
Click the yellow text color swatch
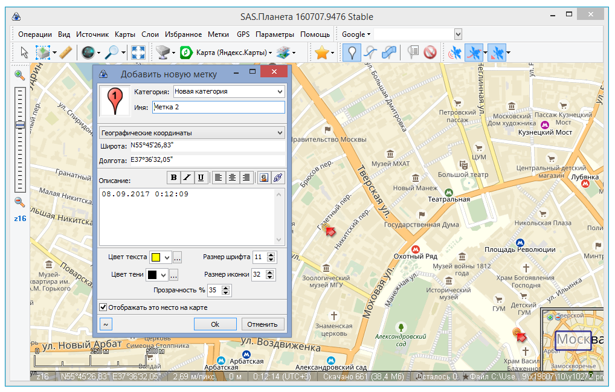[x=155, y=257]
